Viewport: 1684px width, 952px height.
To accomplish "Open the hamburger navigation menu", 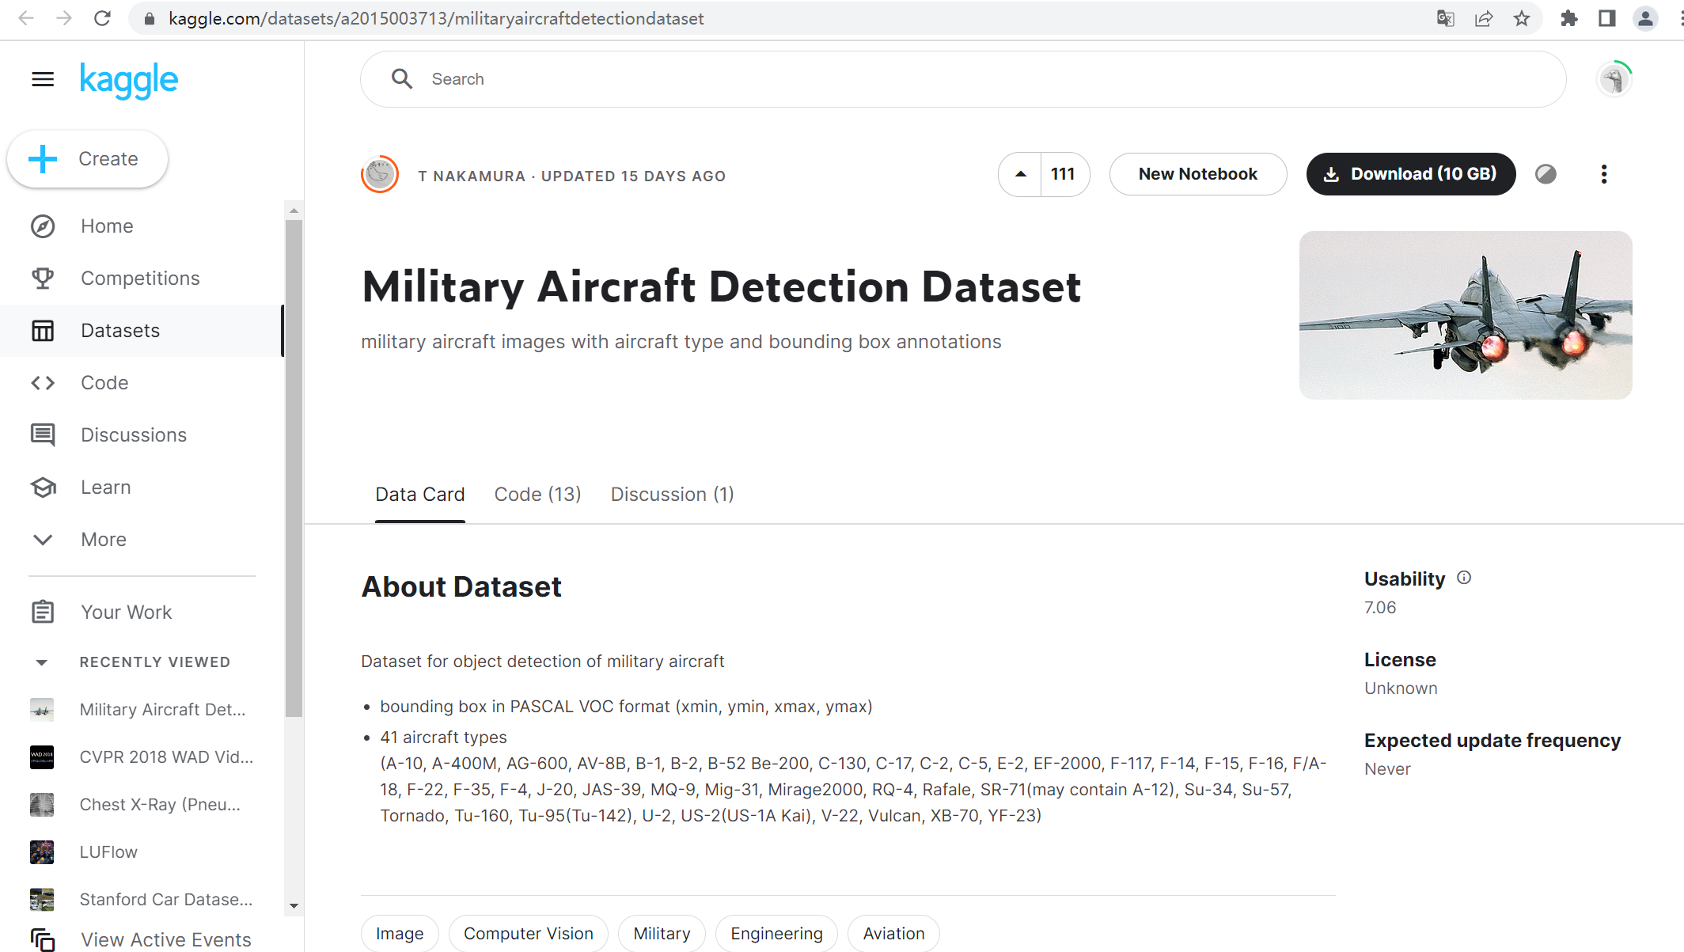I will (41, 78).
